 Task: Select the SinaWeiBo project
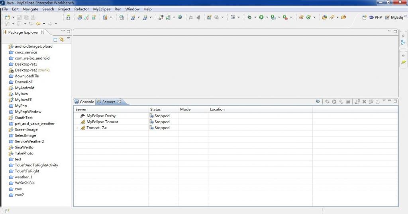(x=24, y=147)
